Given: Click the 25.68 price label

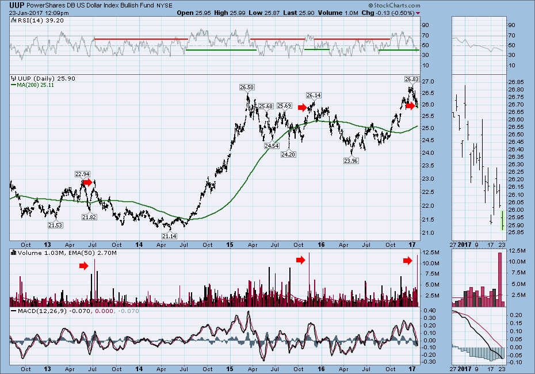Looking at the screenshot, I should 266,106.
